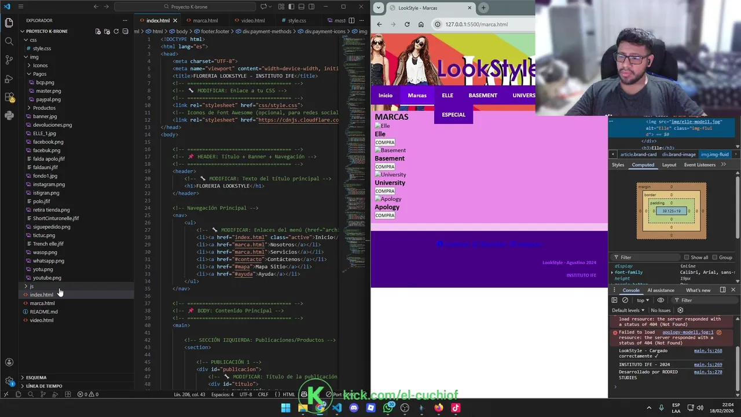Enable Group computed styles checkbox
Screen dimensions: 741x417
714,257
